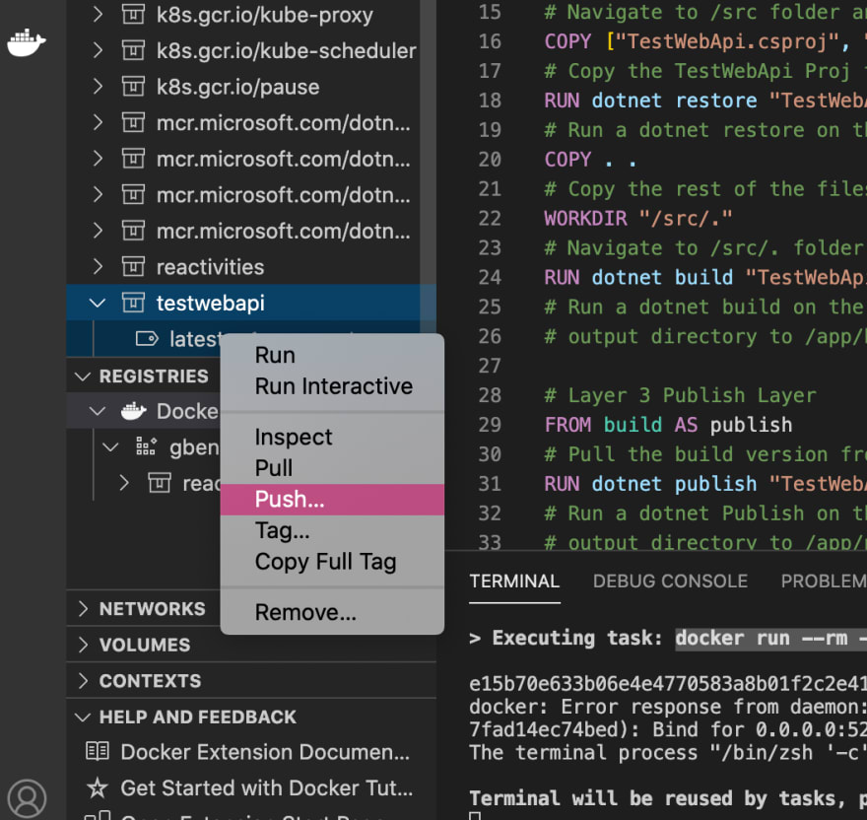Click line number 20 in editor gutter
Image resolution: width=867 pixels, height=820 pixels.
490,160
